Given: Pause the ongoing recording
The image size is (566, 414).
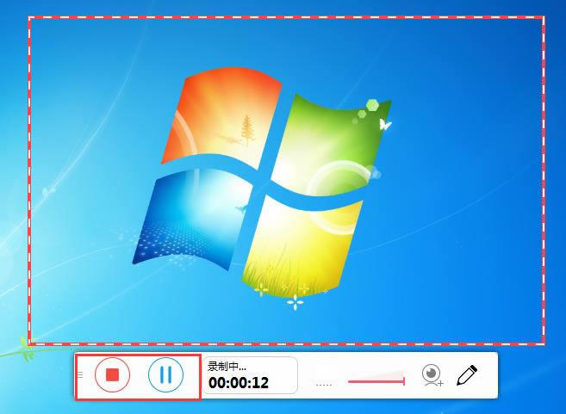Looking at the screenshot, I should click(166, 374).
